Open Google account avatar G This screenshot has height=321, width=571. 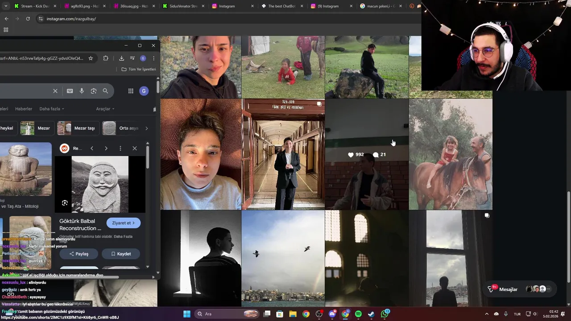pos(144,91)
